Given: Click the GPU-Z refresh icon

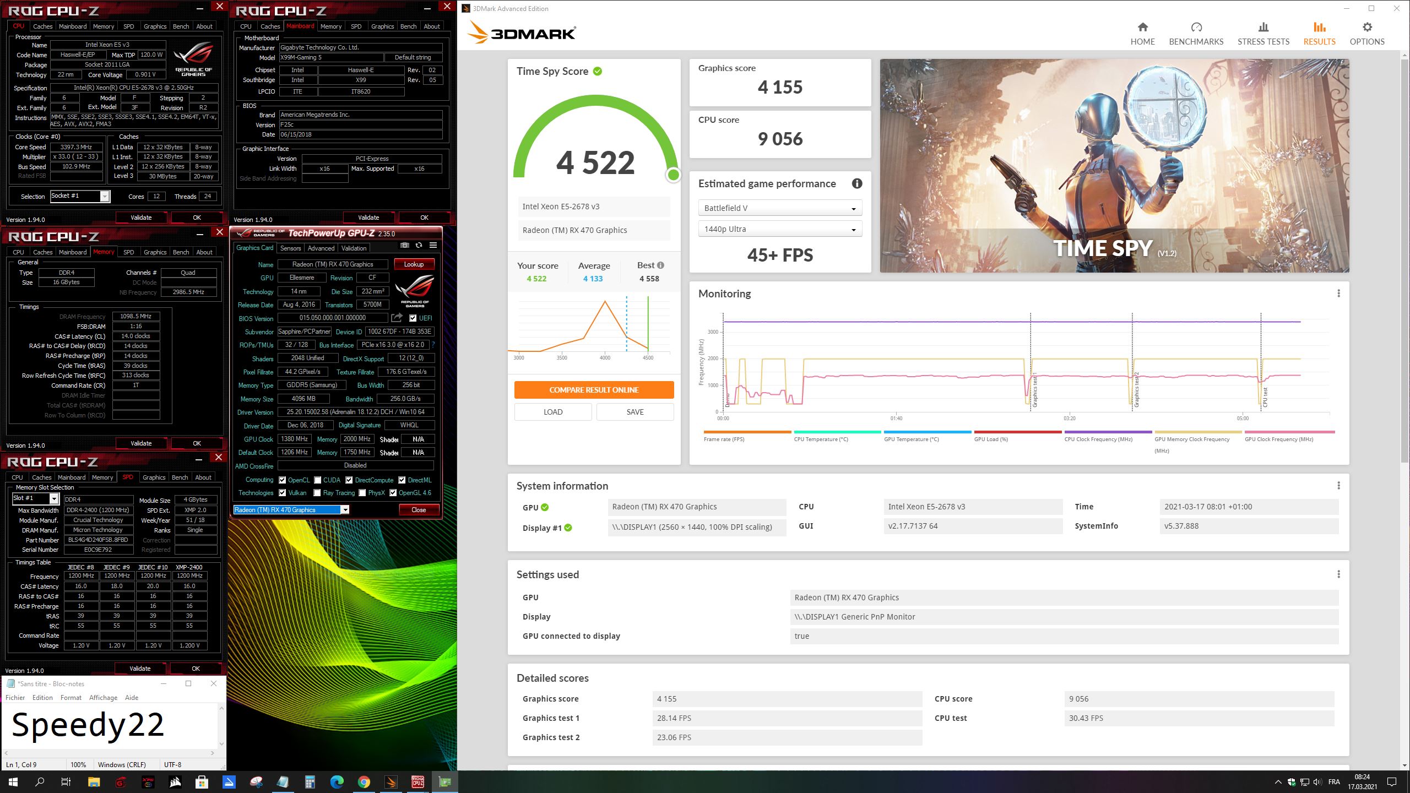Looking at the screenshot, I should pyautogui.click(x=419, y=246).
